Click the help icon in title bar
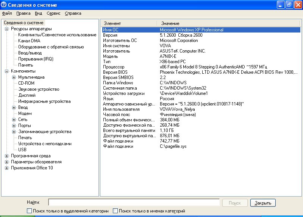The width and height of the screenshot is (303, 217). (x=4, y=5)
